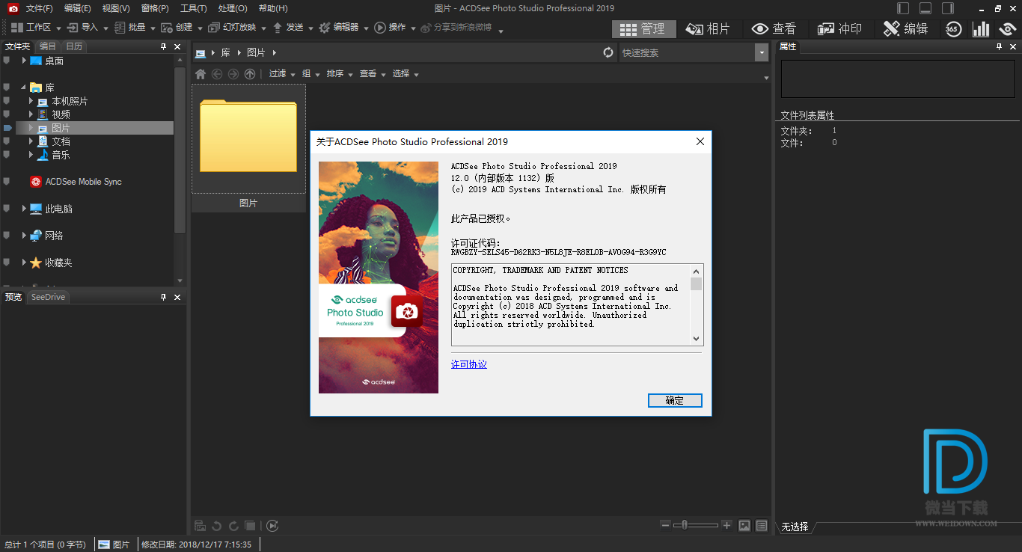Switch to 查看 mode

click(774, 28)
